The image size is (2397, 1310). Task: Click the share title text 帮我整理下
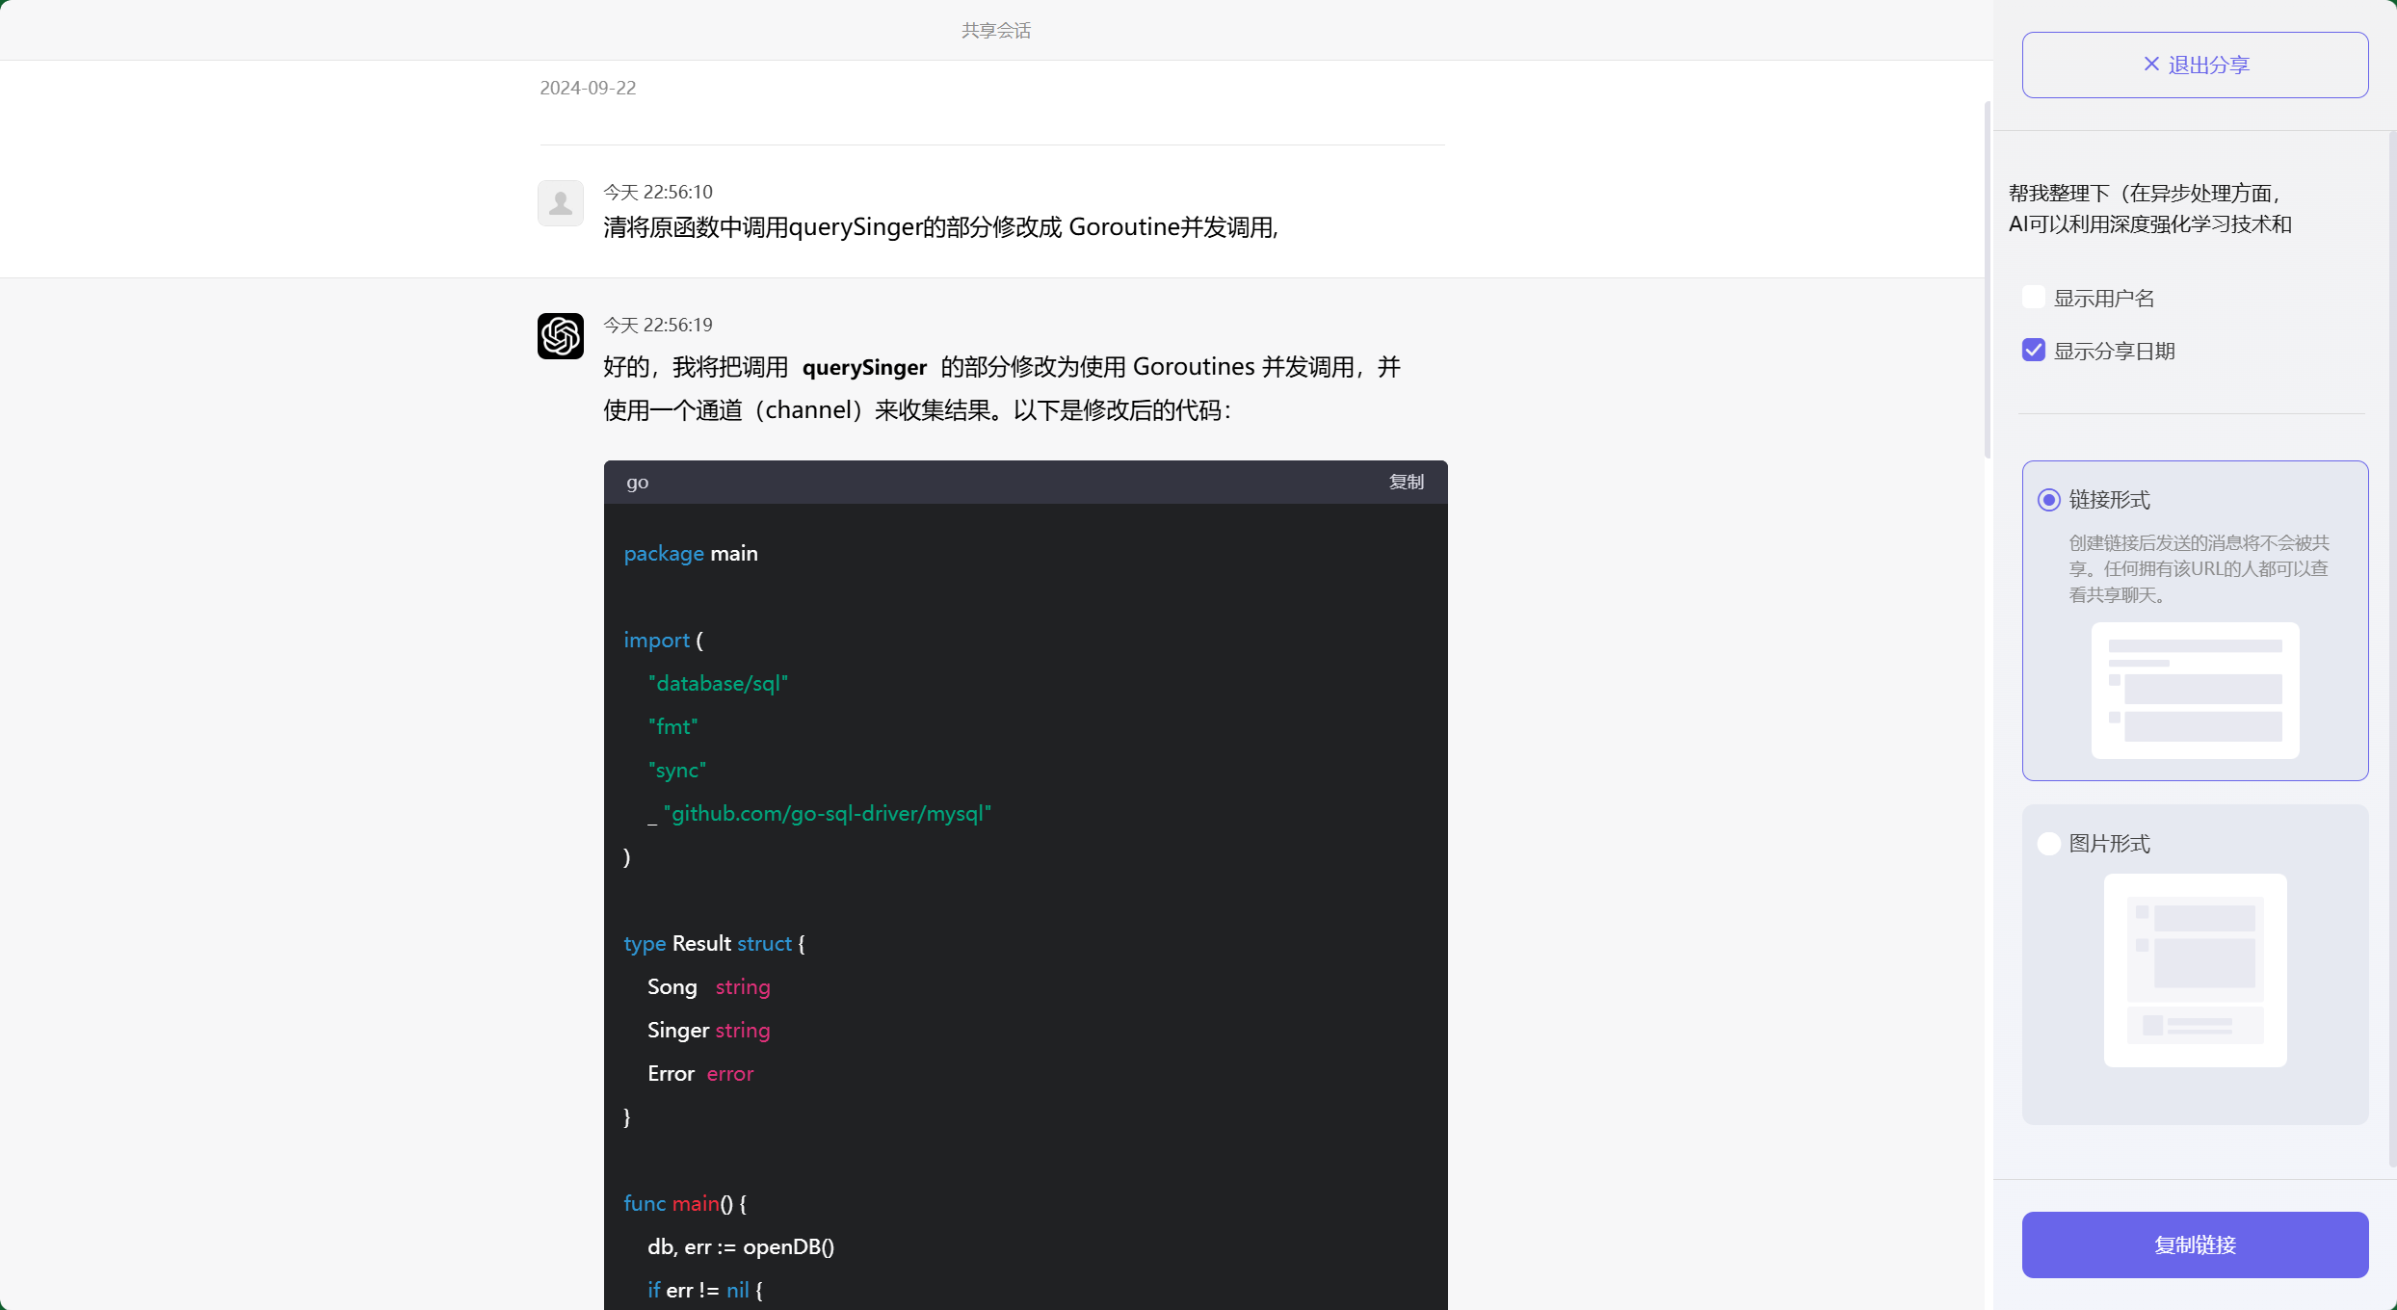coord(2148,208)
